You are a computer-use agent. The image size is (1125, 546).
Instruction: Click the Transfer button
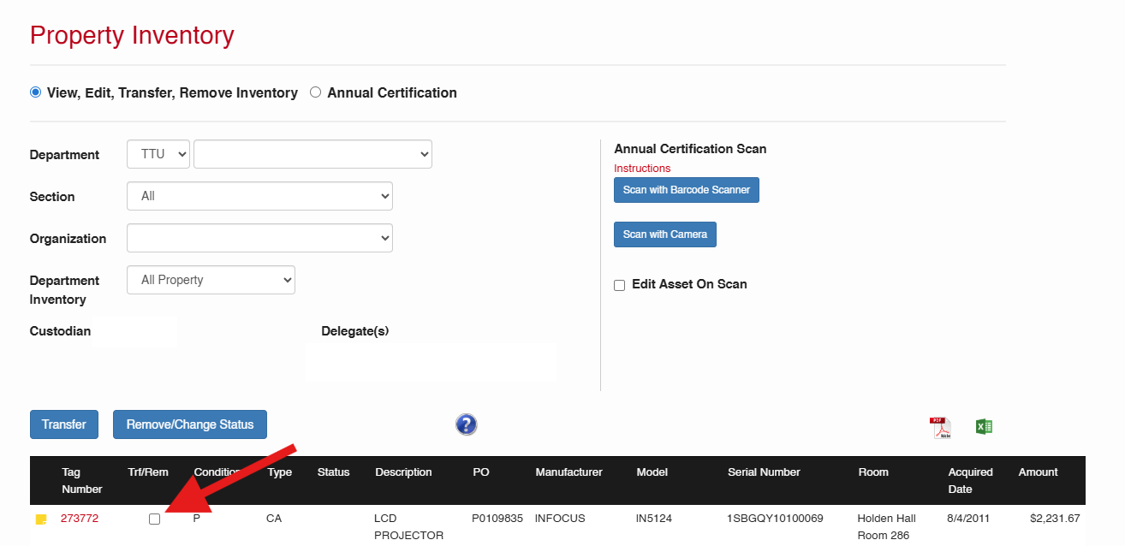click(64, 424)
